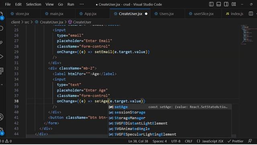The height and width of the screenshot is (145, 257).
Task: Change encoding via UTF-8 status item
Action: pyautogui.click(x=176, y=141)
